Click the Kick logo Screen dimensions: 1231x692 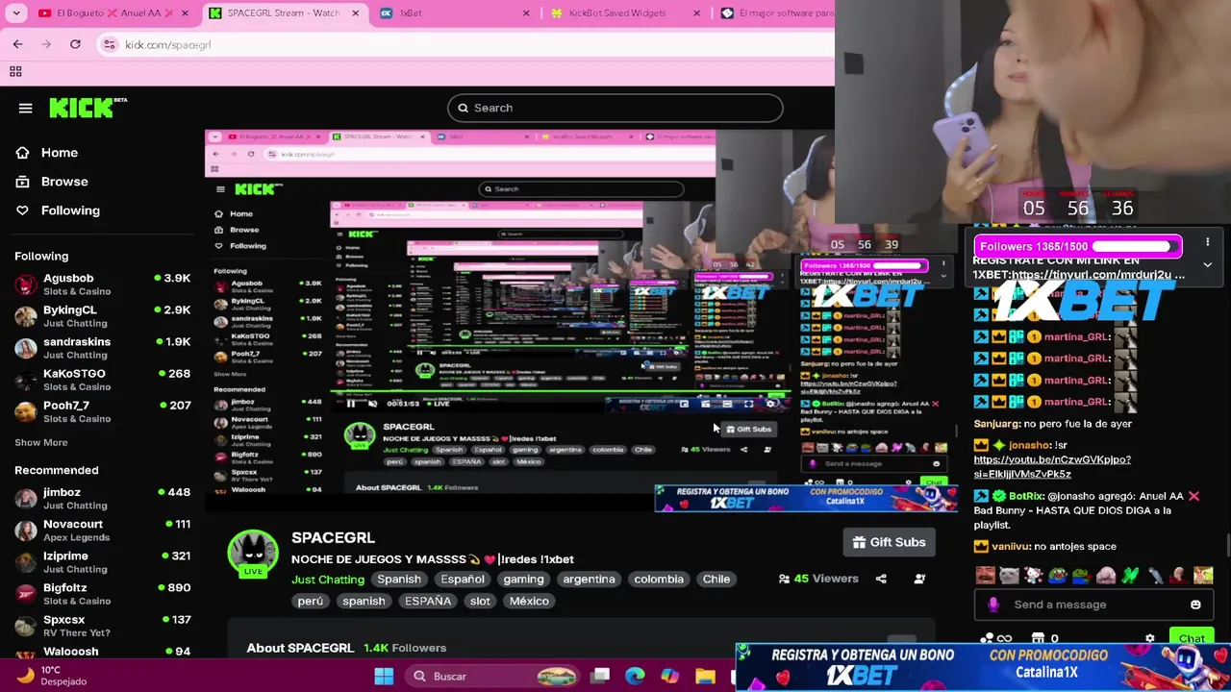88,108
